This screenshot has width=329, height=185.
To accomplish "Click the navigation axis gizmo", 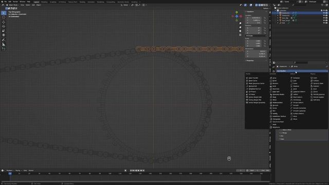I will [x=236, y=16].
